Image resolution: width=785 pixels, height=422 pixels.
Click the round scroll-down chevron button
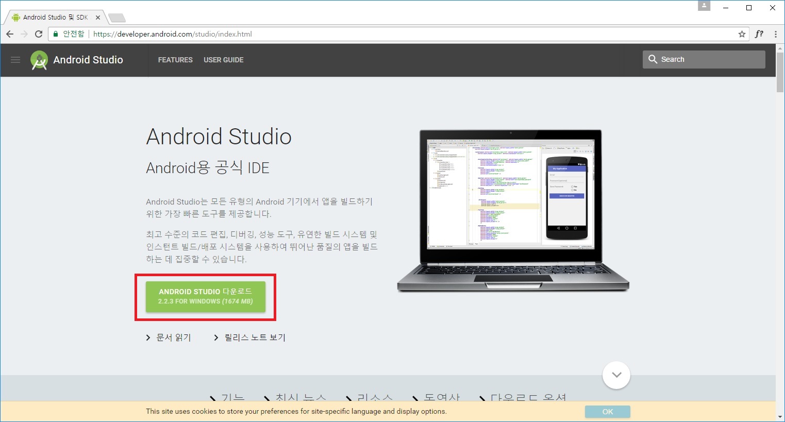pyautogui.click(x=616, y=375)
